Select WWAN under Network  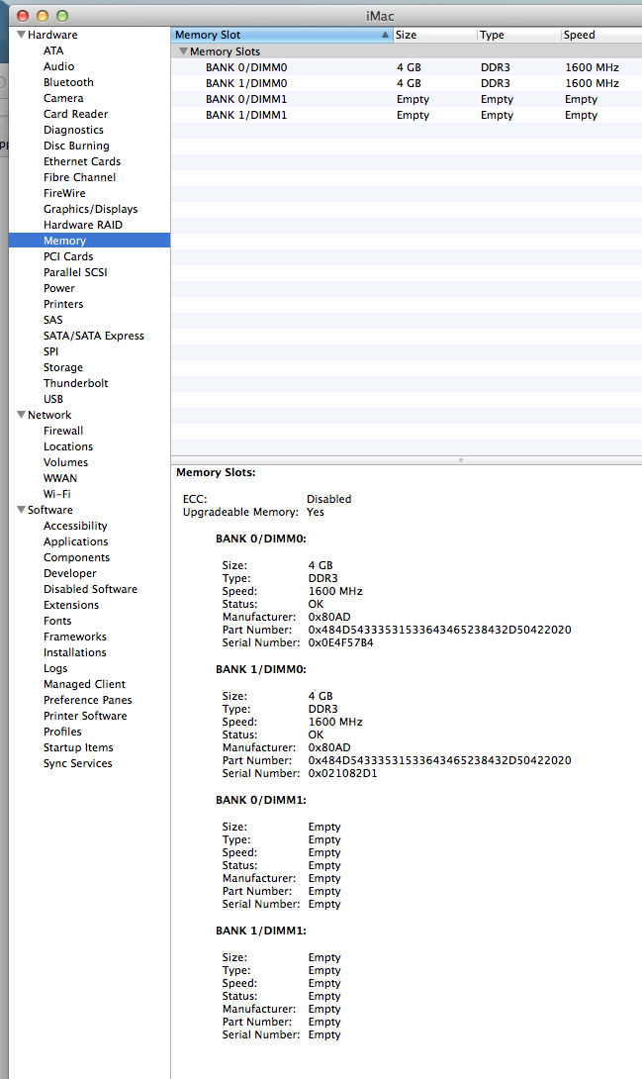point(60,477)
